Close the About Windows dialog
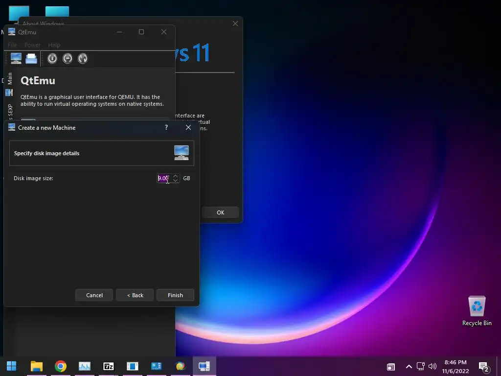Screen dimensions: 501x376 (235, 23)
